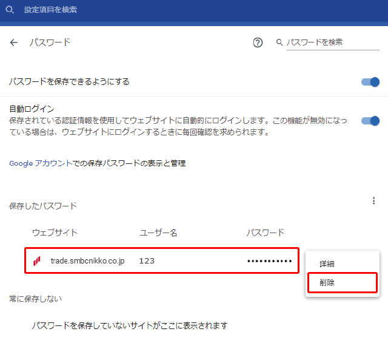Image resolution: width=388 pixels, height=340 pixels.
Task: Select the username 123 entry
Action: (147, 261)
